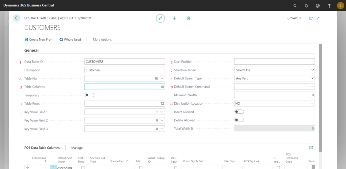Open the notifications bell
The height and width of the screenshot is (169, 346).
click(x=306, y=6)
